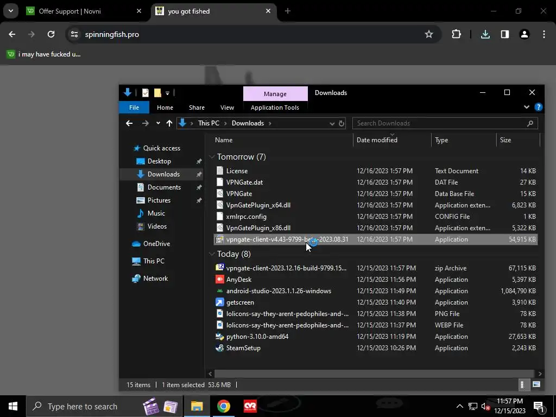
Task: Open File Explorer from the taskbar
Action: coord(197,406)
